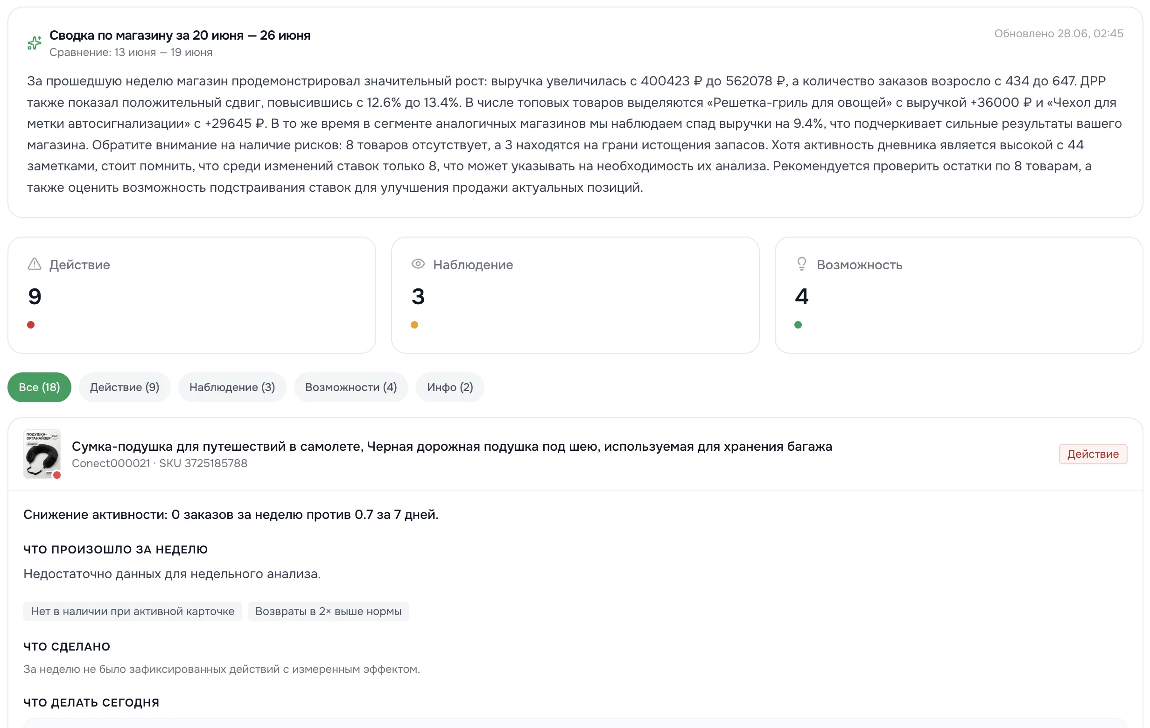Click the За неделю не было зафиксированных действий text
1150x728 pixels.
[222, 669]
